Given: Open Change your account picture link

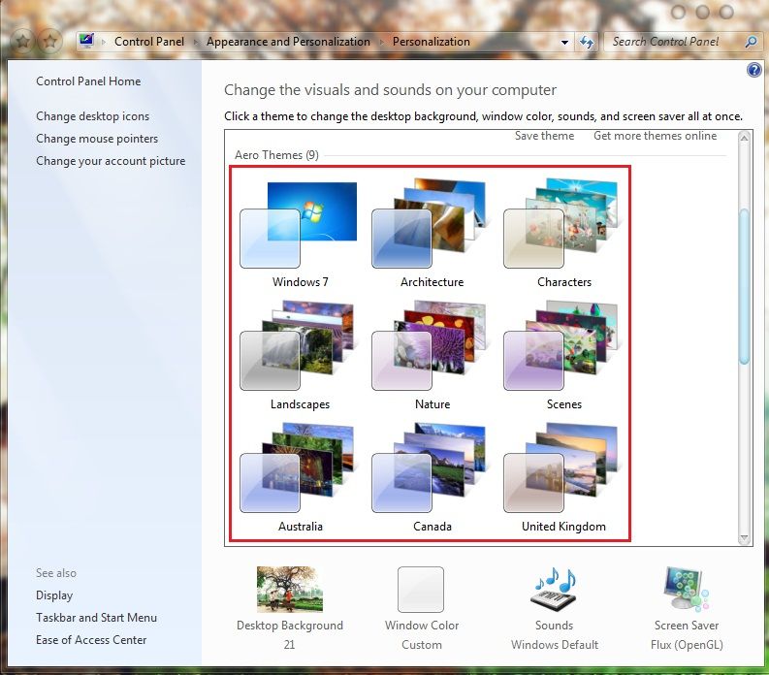Looking at the screenshot, I should click(111, 161).
